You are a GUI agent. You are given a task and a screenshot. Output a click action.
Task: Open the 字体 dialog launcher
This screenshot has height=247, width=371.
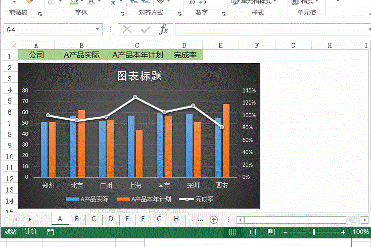(x=122, y=14)
